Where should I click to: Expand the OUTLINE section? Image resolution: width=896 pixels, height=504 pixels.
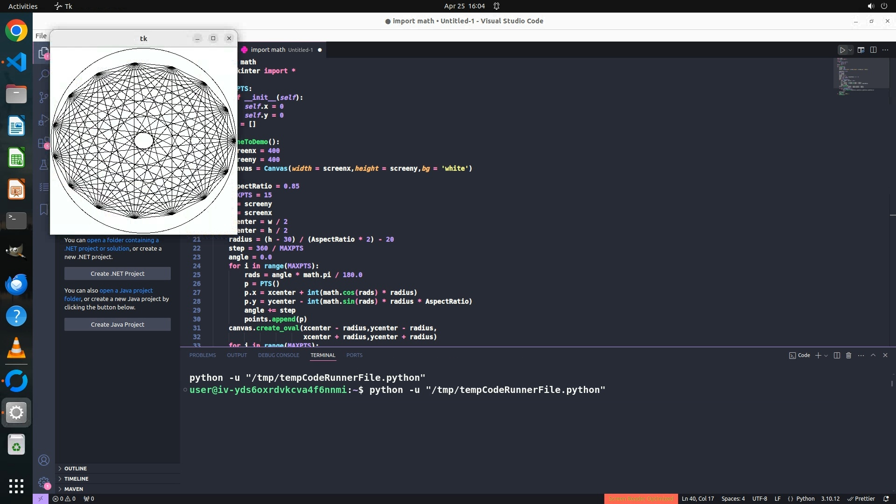coord(75,468)
